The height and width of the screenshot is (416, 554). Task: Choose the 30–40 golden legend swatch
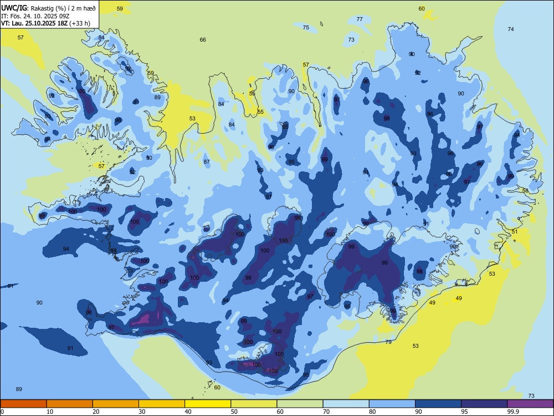(x=162, y=404)
